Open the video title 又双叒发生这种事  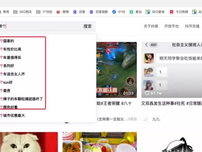pos(171,103)
